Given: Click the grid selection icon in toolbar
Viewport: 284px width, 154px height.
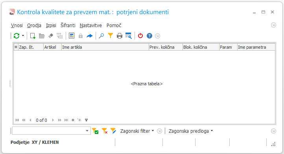Looking at the screenshot, I should coord(59,36).
